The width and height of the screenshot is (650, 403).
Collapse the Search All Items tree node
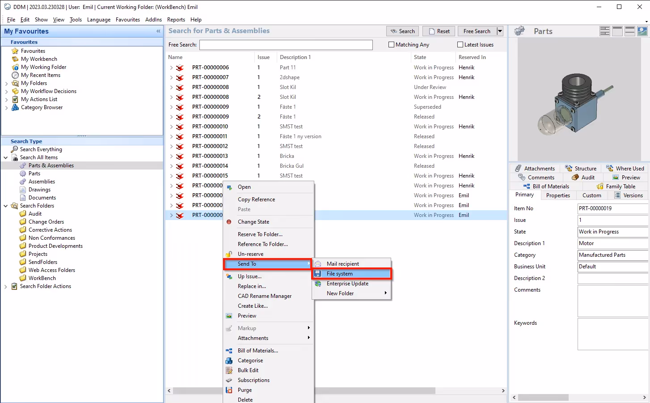(5, 157)
